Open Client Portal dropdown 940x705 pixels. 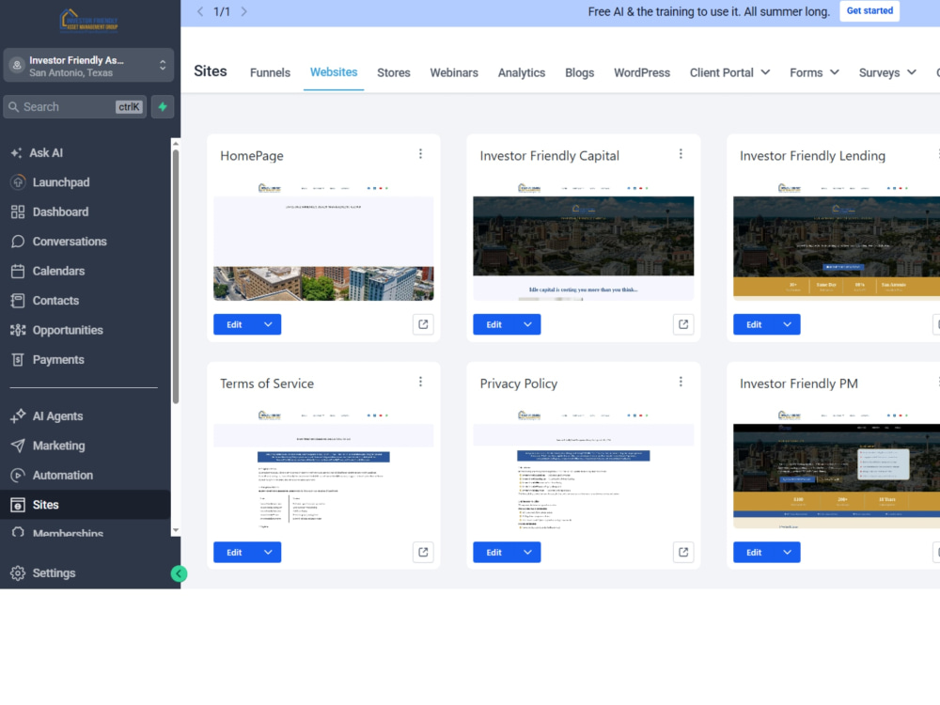pos(729,72)
